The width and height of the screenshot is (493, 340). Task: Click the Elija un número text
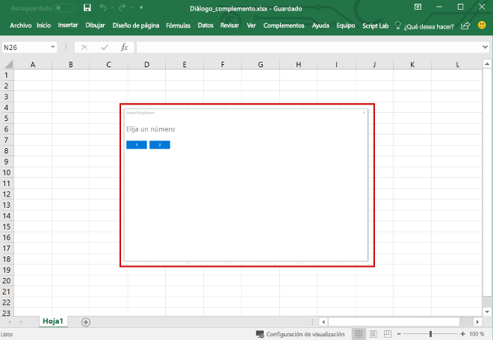click(x=151, y=129)
